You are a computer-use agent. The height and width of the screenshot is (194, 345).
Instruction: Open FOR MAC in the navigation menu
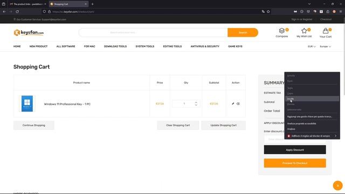89,46
